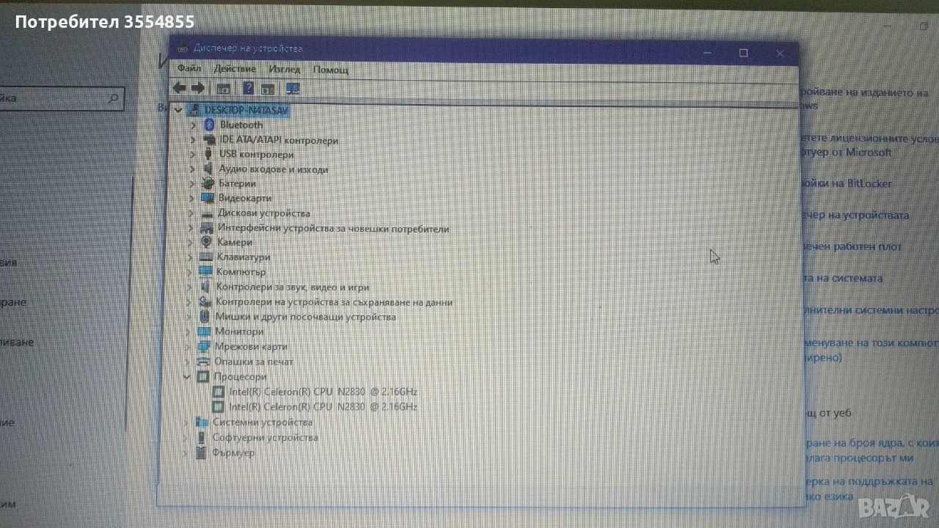The image size is (939, 528).
Task: Click the icon next to Фърмуер
Action: click(202, 452)
